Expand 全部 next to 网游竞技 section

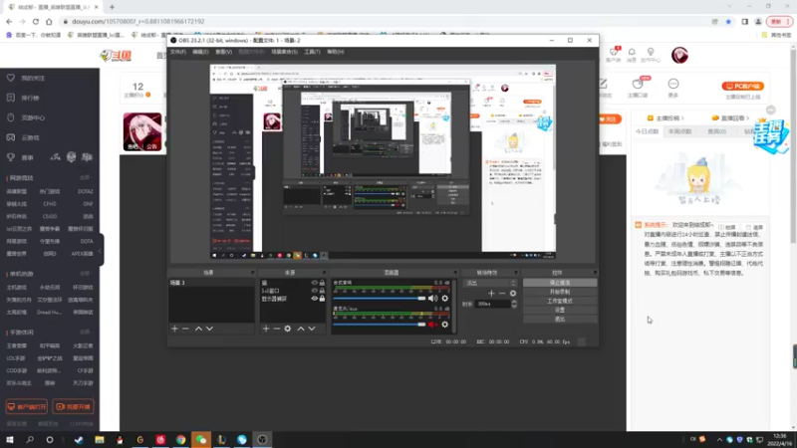[x=85, y=178]
